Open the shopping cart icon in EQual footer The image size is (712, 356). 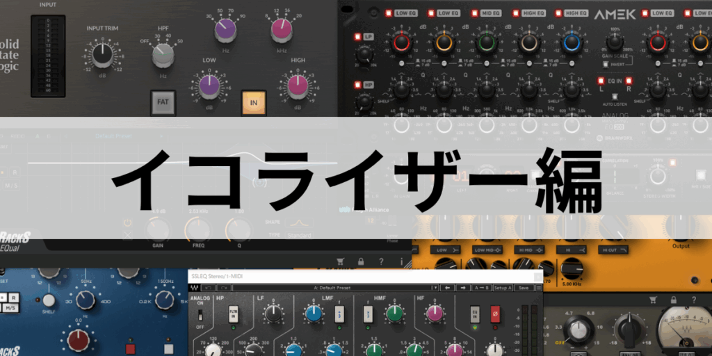tap(340, 261)
